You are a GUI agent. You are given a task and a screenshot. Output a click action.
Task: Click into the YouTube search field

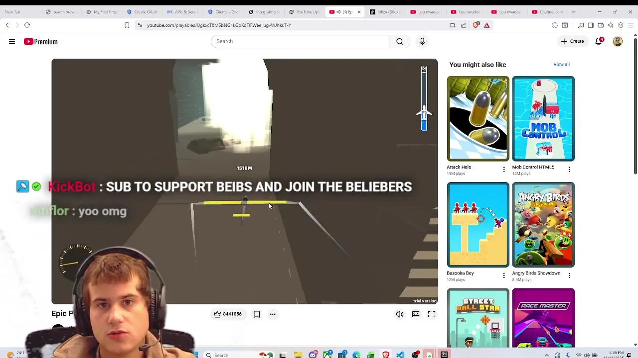coord(300,41)
